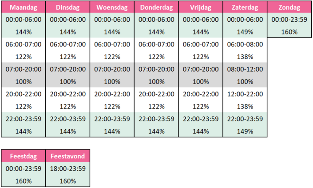Select the Zaterdag 08:00-12:00 time slot
Viewport: 313px width, 188px height.
(x=245, y=69)
